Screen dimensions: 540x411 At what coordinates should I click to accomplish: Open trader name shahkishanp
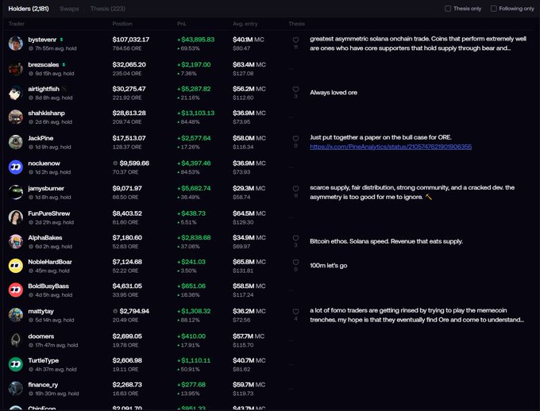[46, 113]
